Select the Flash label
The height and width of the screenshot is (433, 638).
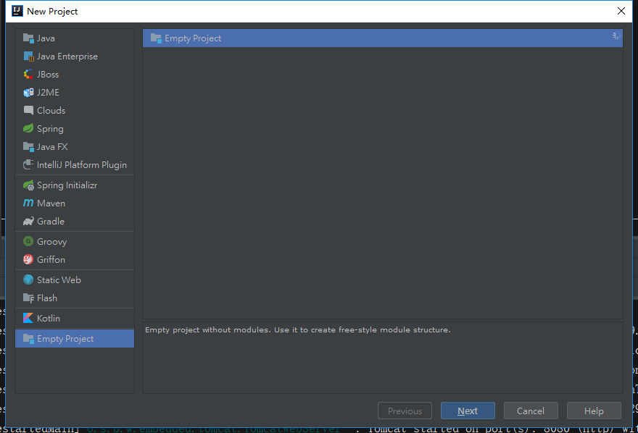[47, 298]
